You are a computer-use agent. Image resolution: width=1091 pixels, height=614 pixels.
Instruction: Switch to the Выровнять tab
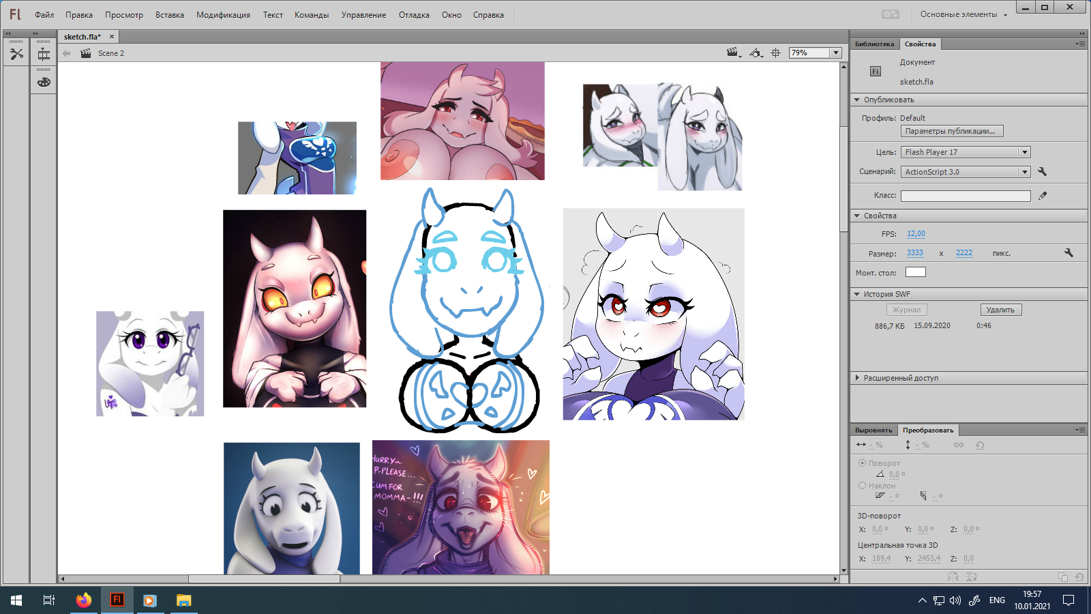tap(873, 430)
